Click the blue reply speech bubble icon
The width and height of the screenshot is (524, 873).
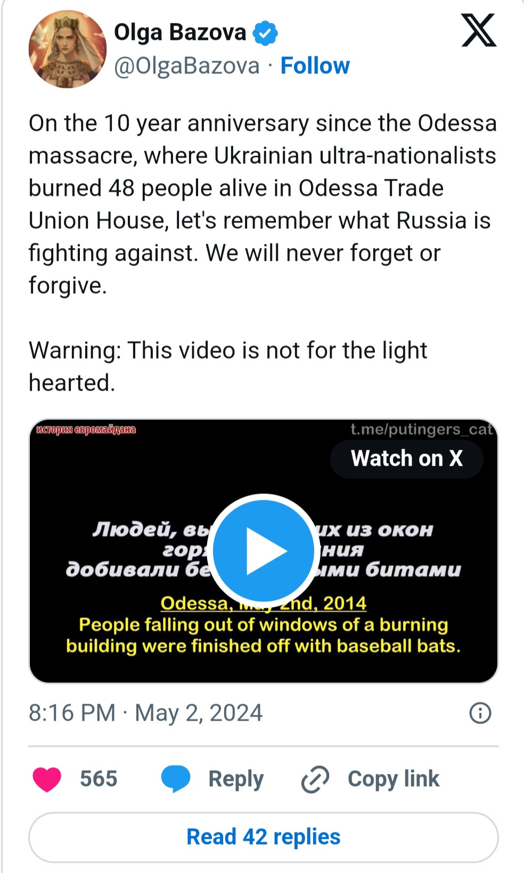click(176, 779)
